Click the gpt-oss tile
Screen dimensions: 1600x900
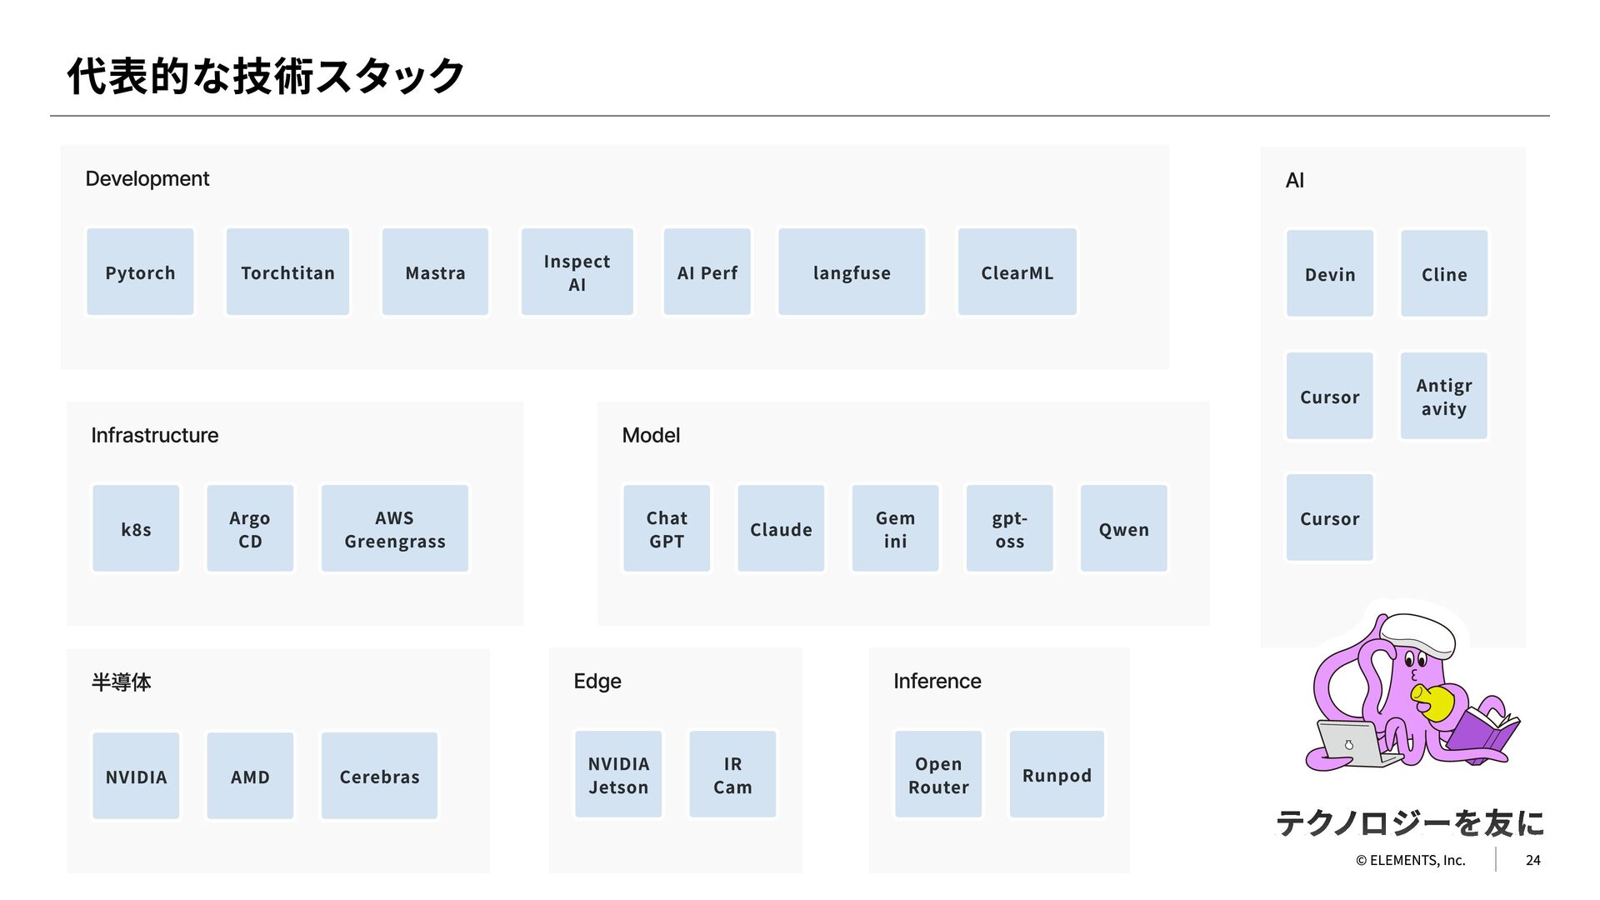pos(1009,529)
